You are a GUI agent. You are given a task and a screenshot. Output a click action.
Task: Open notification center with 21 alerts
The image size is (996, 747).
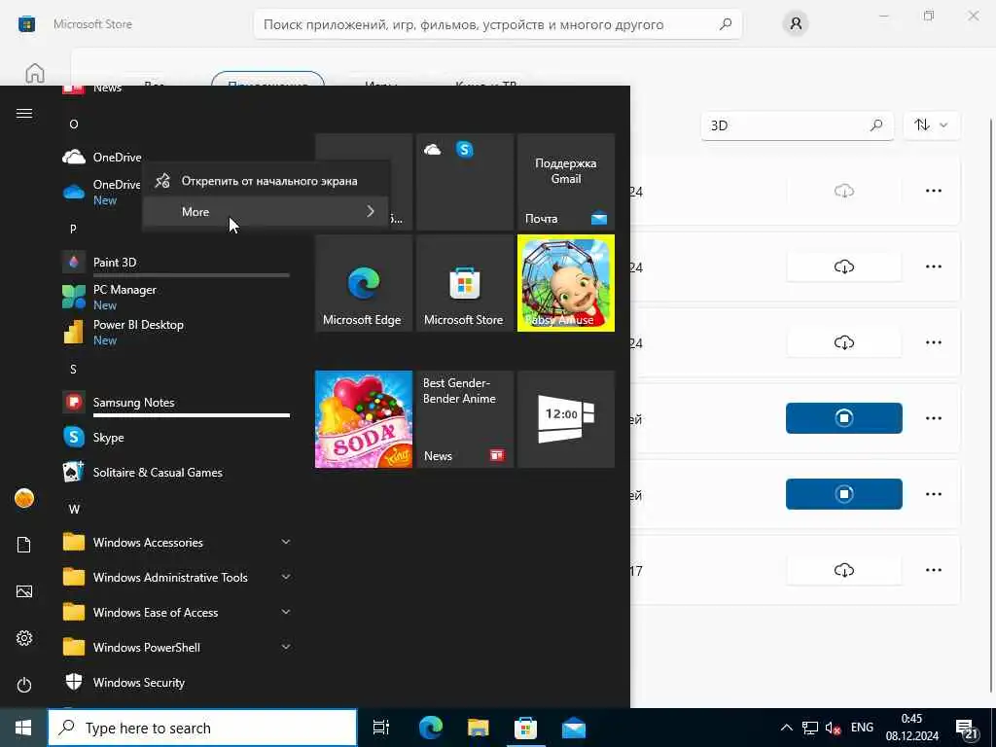point(968,729)
